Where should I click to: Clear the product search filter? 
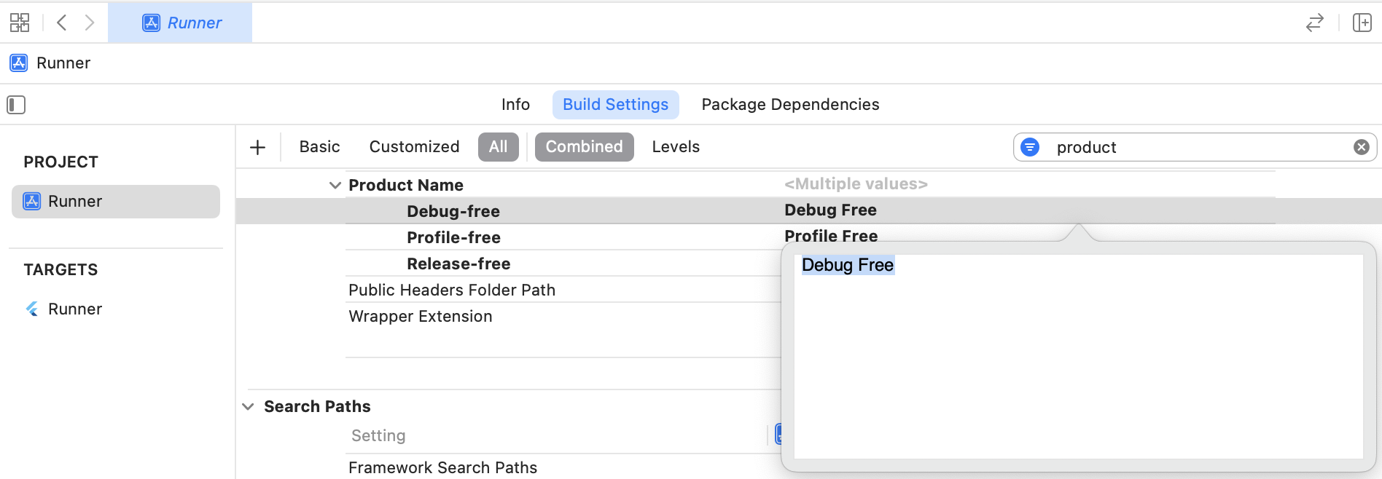[1361, 147]
